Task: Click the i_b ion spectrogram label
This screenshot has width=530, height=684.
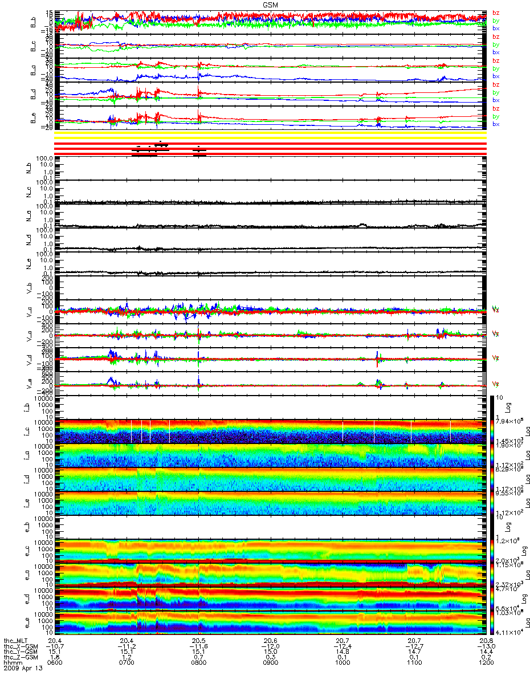Action: coord(26,408)
